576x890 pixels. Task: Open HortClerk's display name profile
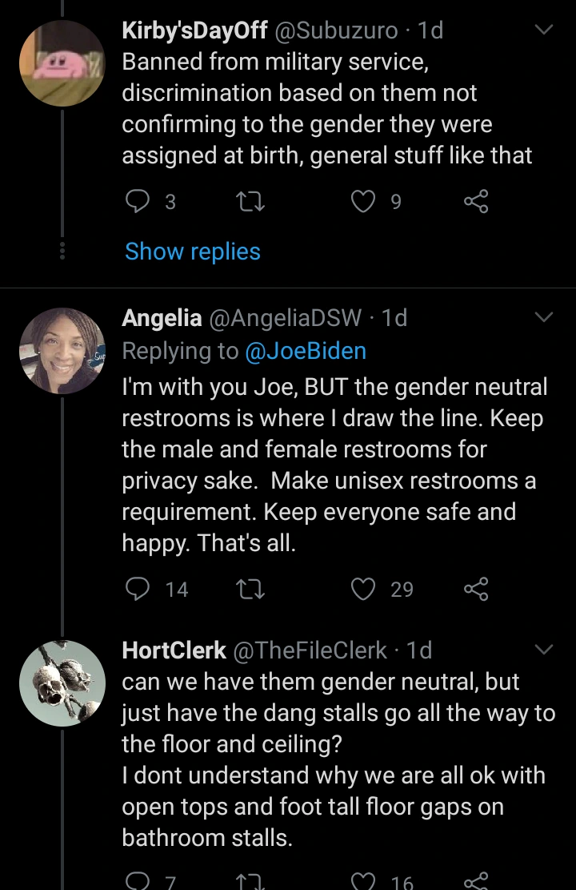(174, 650)
